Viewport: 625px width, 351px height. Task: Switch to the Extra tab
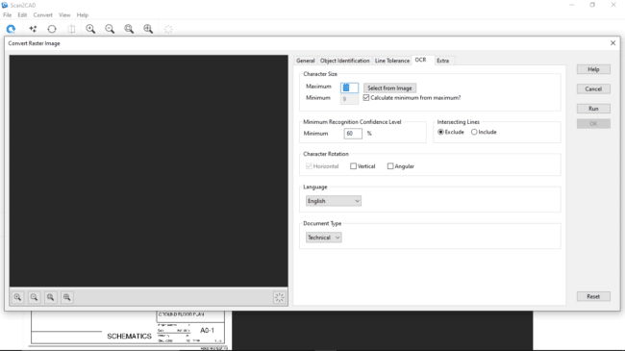[x=443, y=61]
